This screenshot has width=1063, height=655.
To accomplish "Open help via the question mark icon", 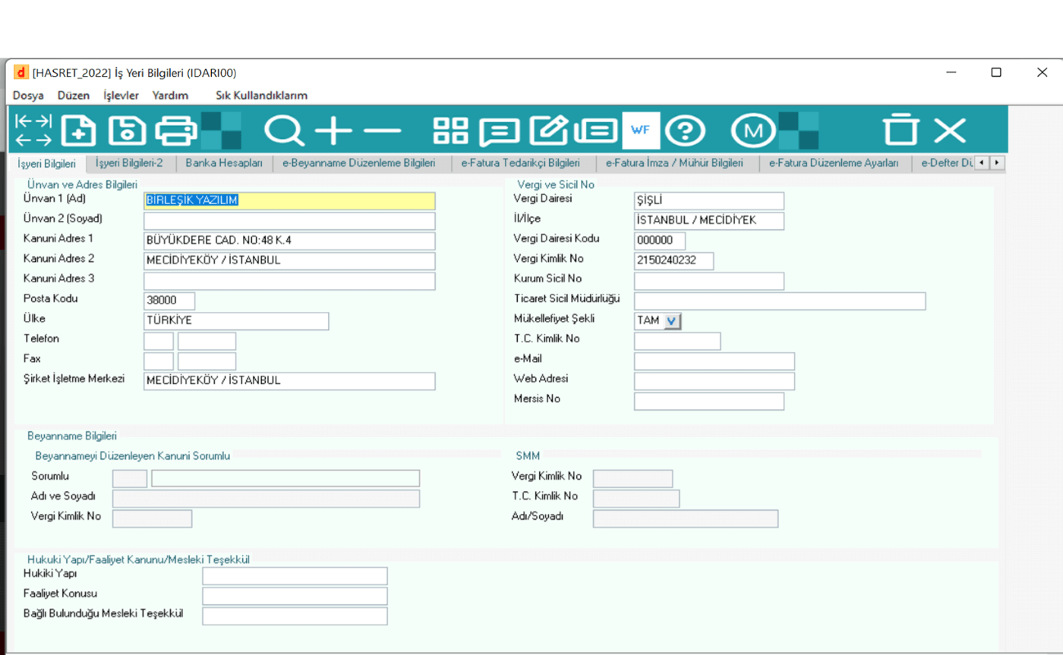I will (x=685, y=131).
